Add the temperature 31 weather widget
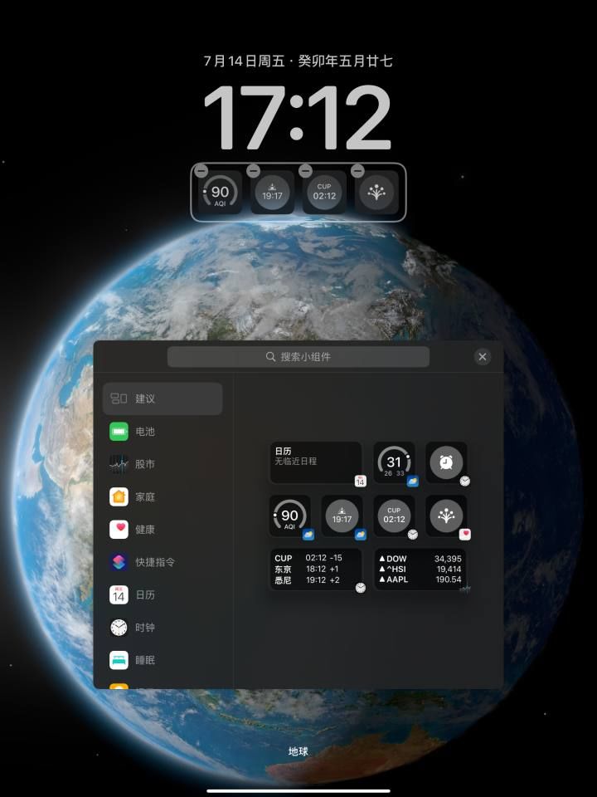597x797 pixels. tap(394, 462)
